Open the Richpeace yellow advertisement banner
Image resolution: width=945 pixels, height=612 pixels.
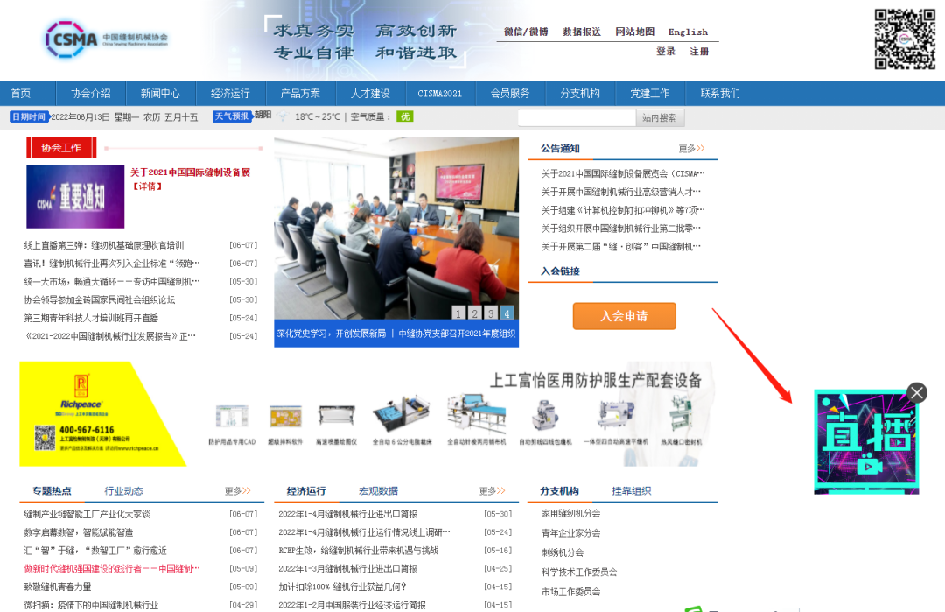101,414
